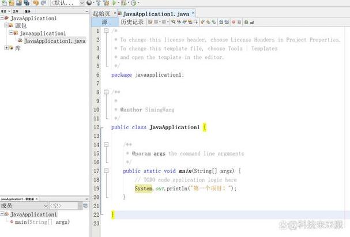
Task: Click the Find Previous Occurrence icon
Action: point(179,22)
